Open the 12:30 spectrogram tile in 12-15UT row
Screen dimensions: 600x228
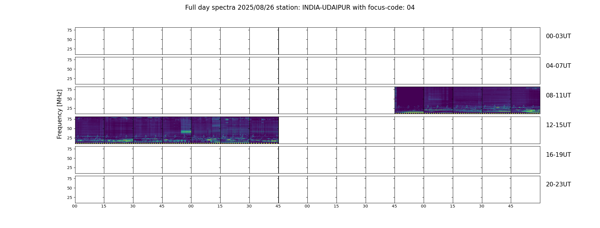coord(148,130)
